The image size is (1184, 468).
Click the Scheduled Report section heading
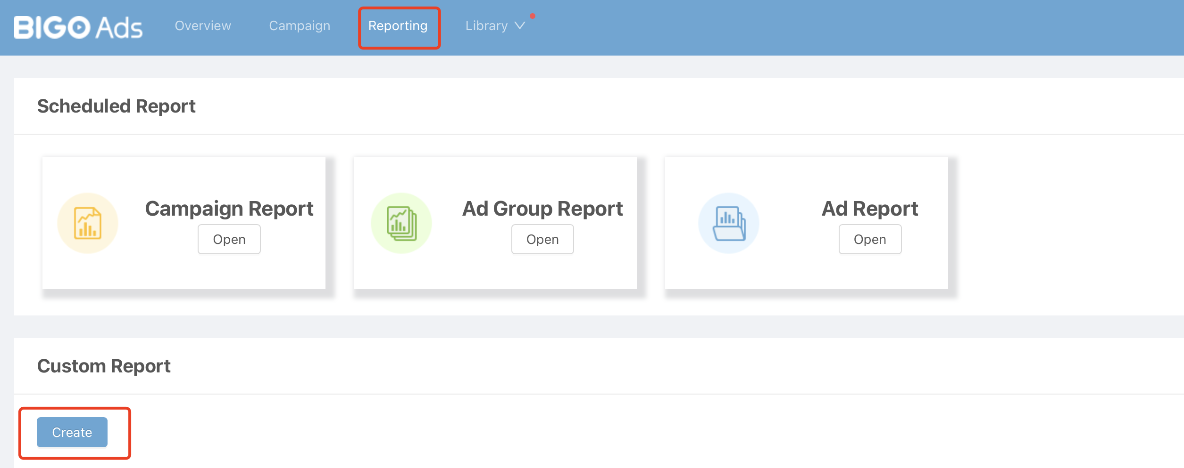tap(116, 106)
